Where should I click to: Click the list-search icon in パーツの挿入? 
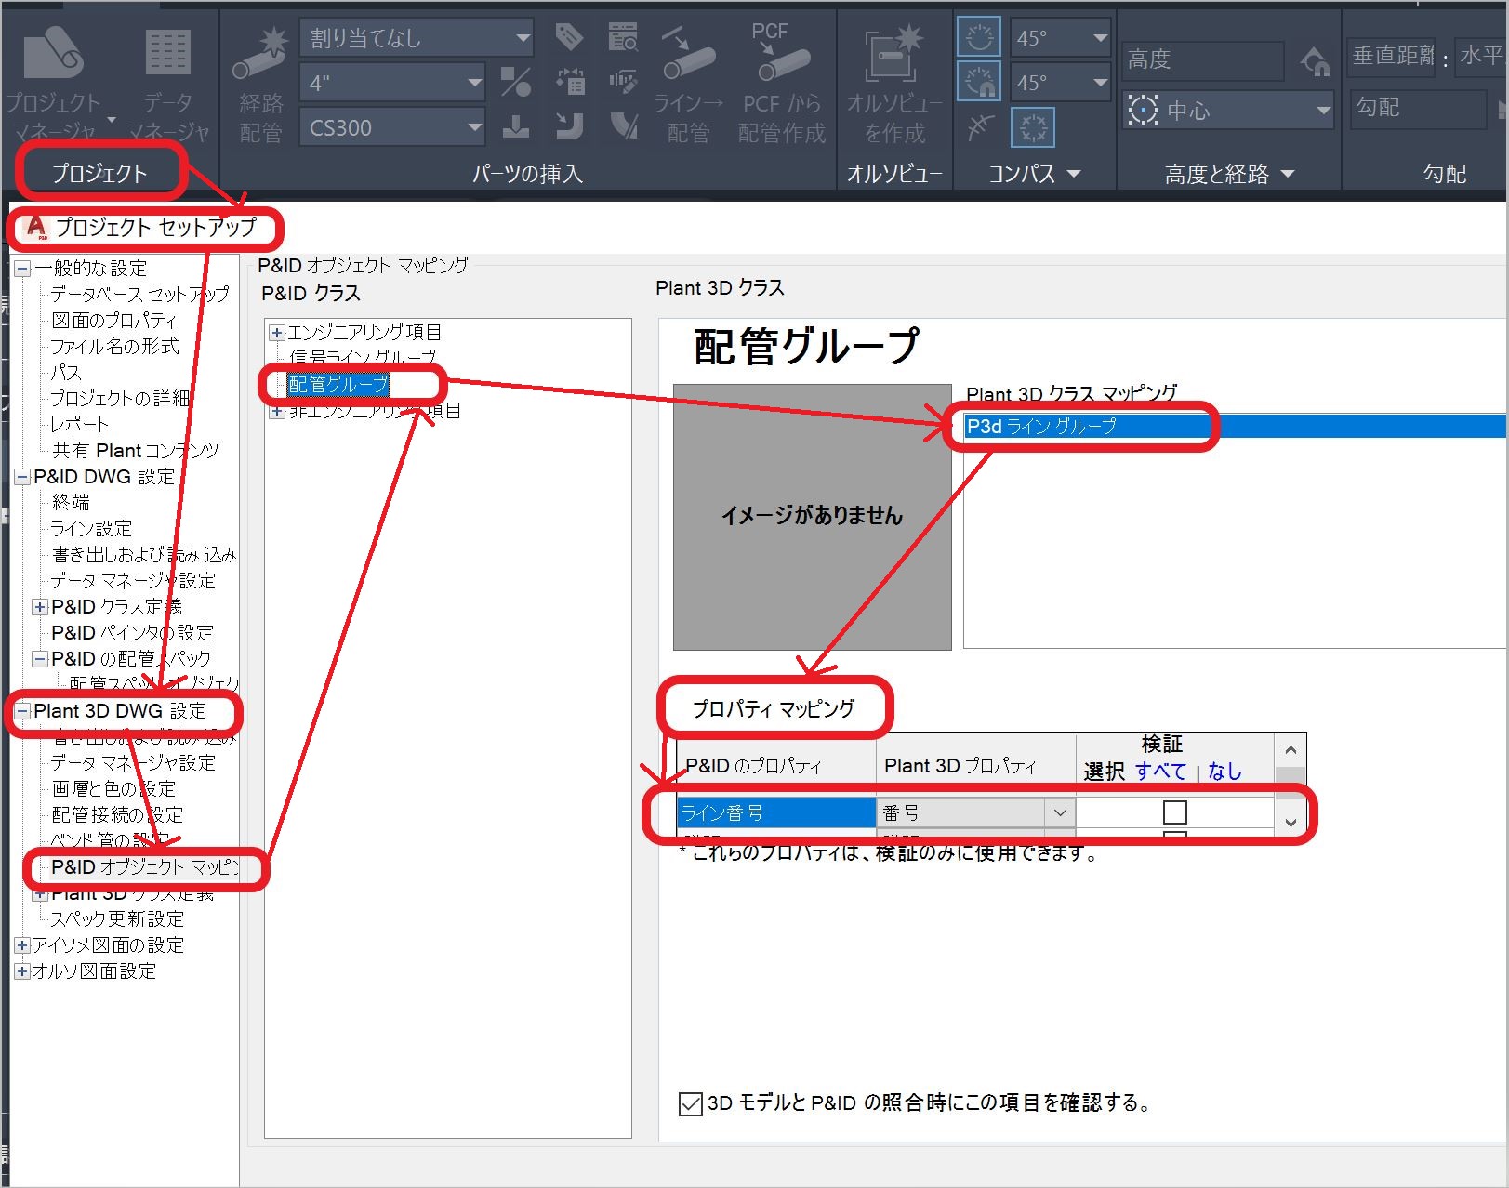[623, 37]
